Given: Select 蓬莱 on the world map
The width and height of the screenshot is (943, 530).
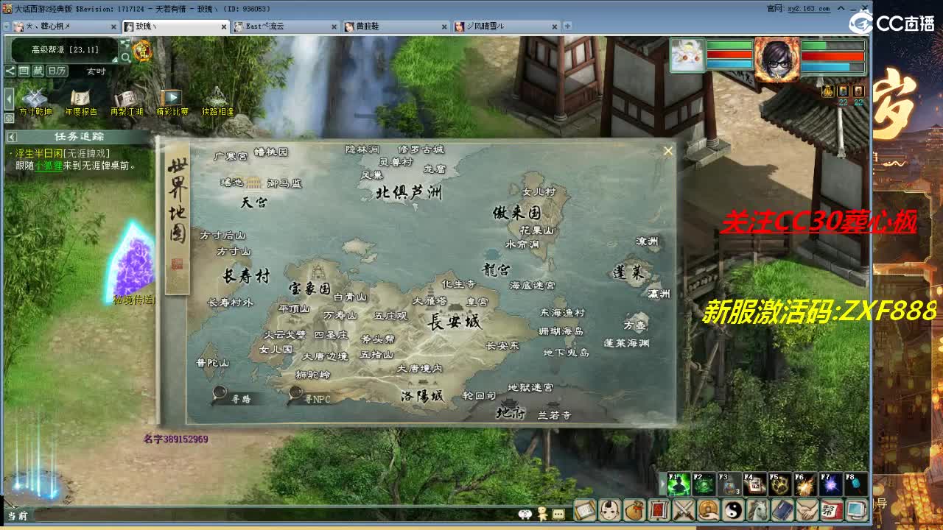Looking at the screenshot, I should pos(628,272).
